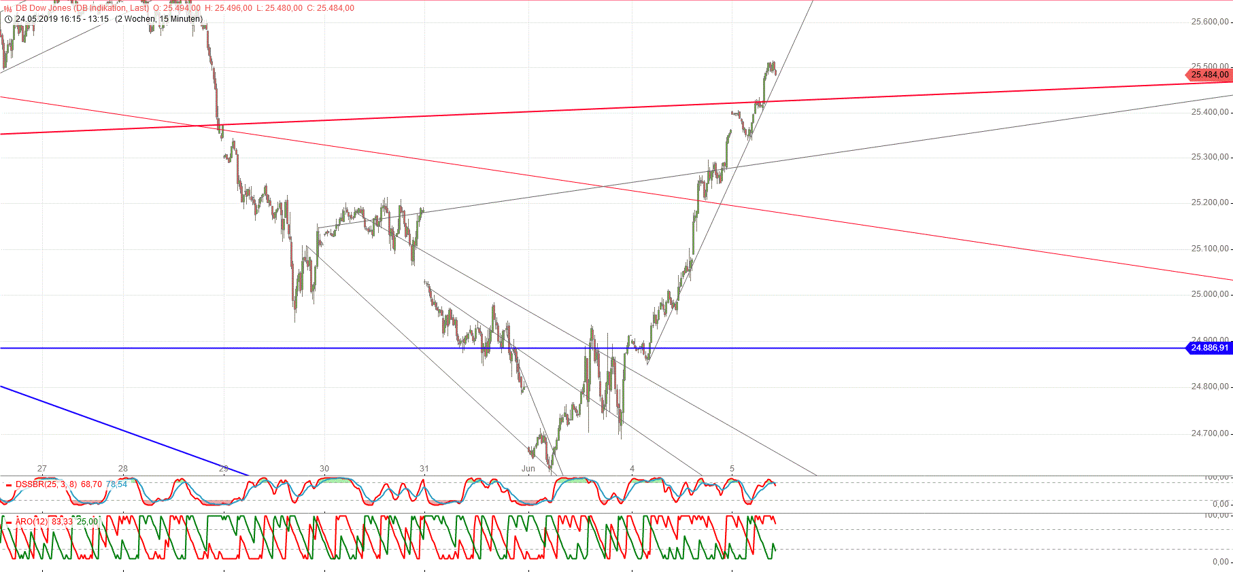Click the date label 28 on time axis
The image size is (1233, 572).
pyautogui.click(x=123, y=469)
